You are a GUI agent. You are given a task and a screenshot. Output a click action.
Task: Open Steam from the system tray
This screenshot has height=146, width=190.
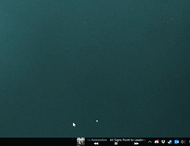click(x=170, y=142)
